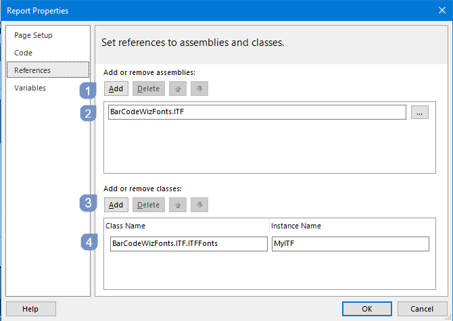Move class down with the arrow icon

(199, 205)
